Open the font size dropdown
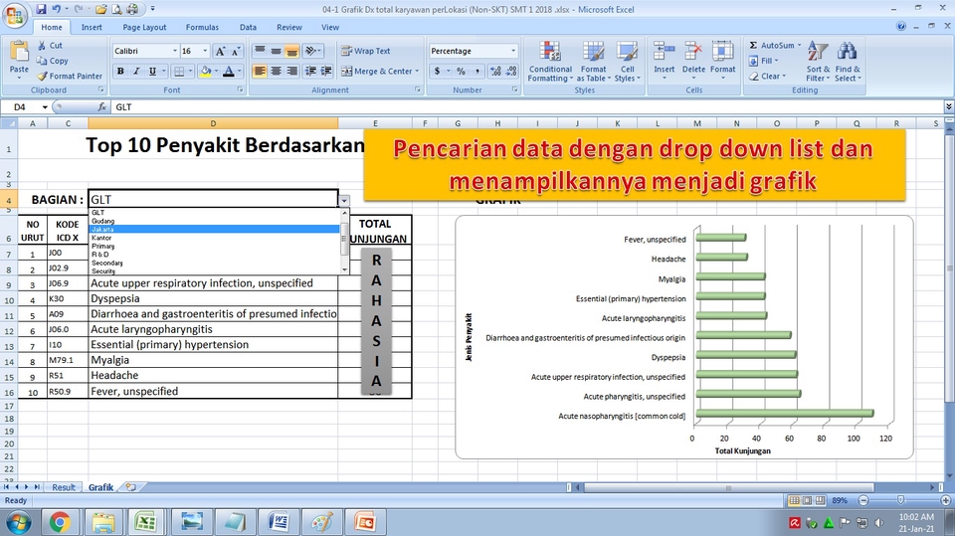This screenshot has width=955, height=536. pos(205,51)
